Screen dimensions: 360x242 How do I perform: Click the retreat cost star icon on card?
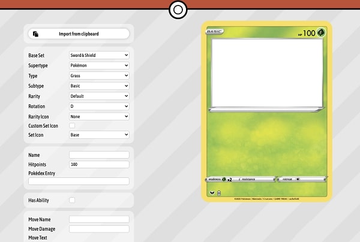point(298,179)
